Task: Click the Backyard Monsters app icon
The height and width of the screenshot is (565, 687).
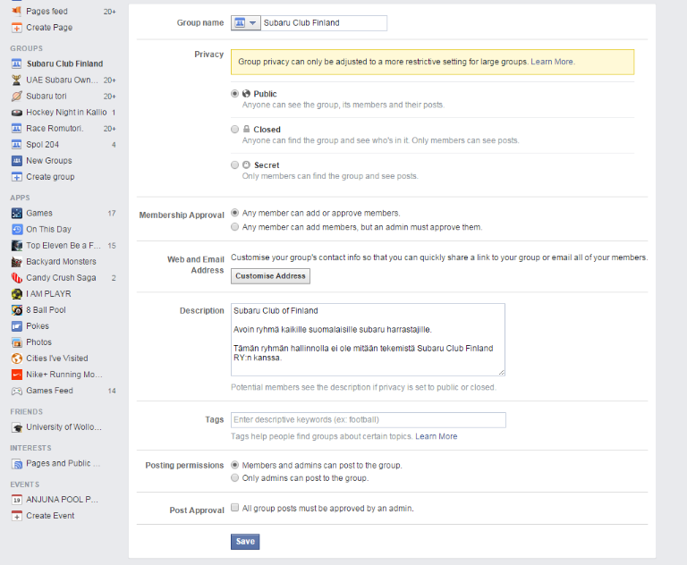Action: click(17, 262)
